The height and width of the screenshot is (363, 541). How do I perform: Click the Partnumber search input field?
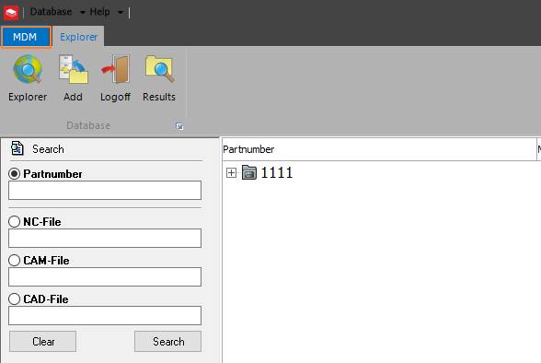click(x=105, y=190)
